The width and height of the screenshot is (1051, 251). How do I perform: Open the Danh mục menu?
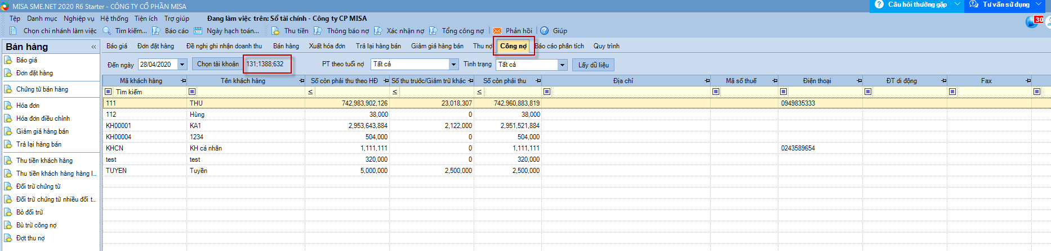pos(42,19)
